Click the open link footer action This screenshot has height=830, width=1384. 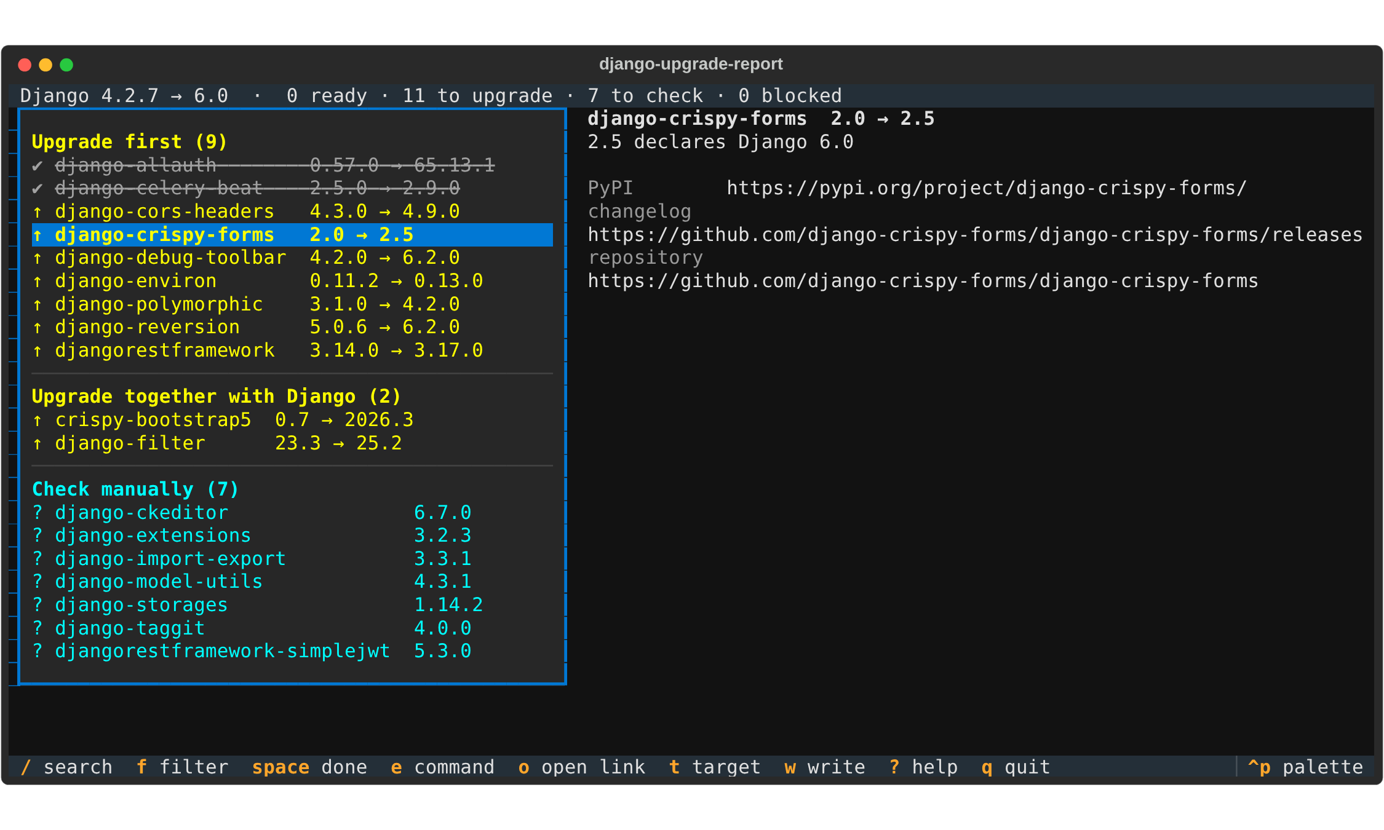click(x=582, y=767)
